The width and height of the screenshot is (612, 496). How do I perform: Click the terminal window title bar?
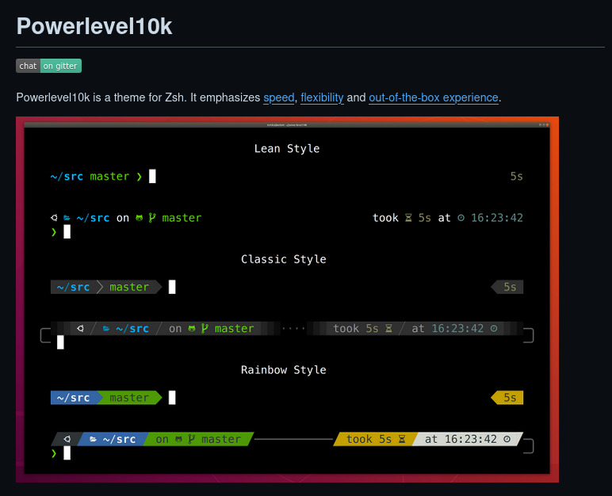pos(287,125)
